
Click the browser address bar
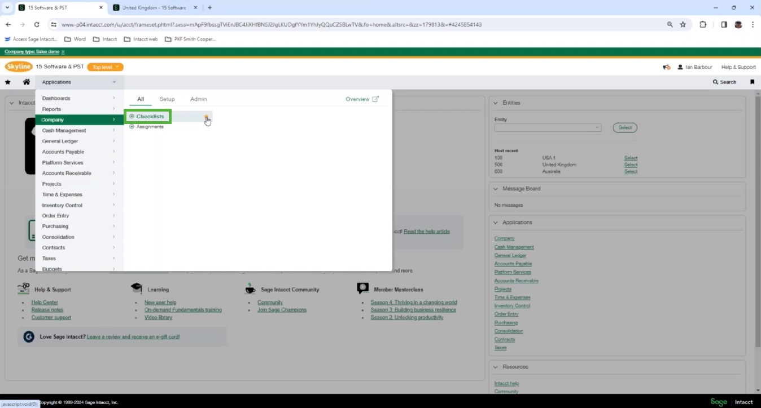click(x=339, y=25)
